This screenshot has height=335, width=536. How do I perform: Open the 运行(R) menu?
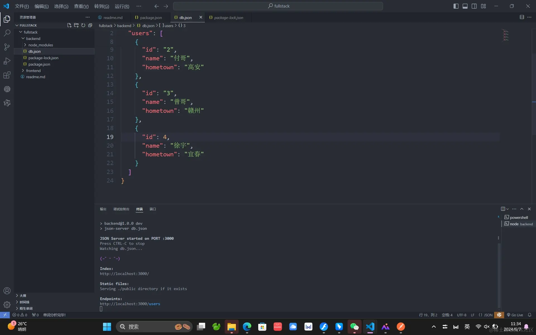point(122,6)
